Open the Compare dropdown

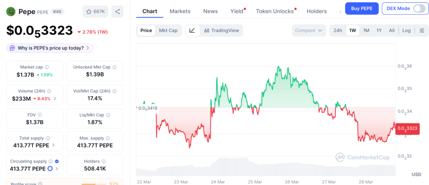[309, 31]
